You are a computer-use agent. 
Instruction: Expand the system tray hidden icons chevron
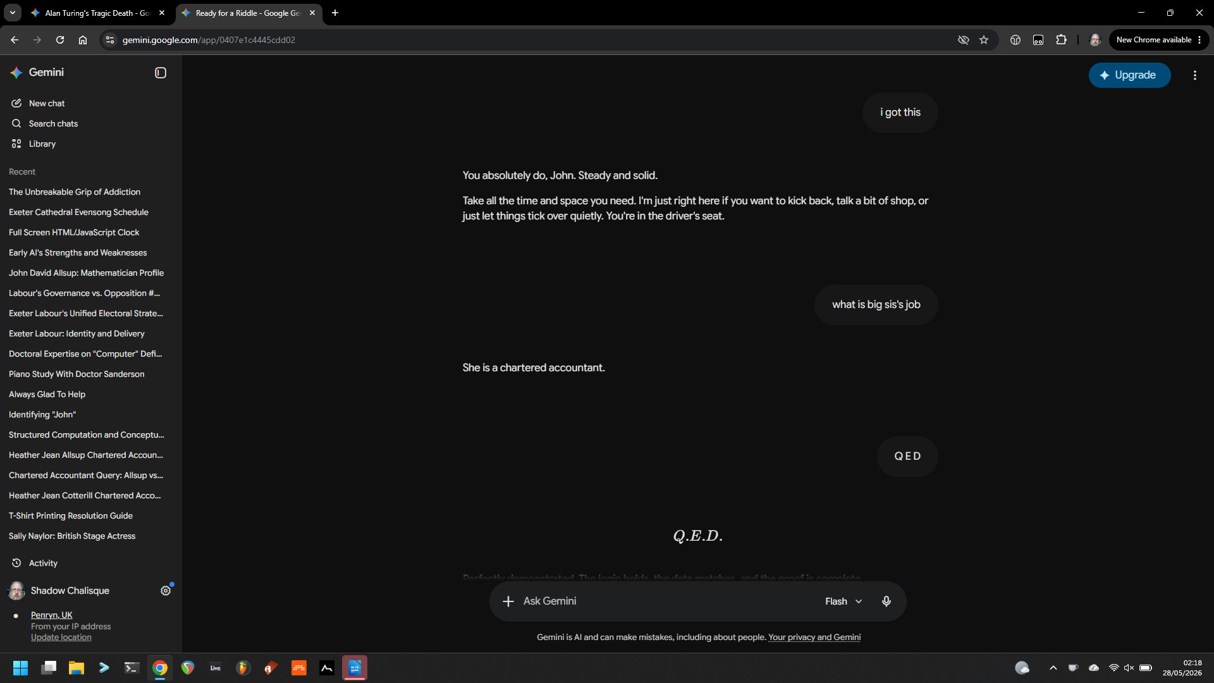[1053, 668]
